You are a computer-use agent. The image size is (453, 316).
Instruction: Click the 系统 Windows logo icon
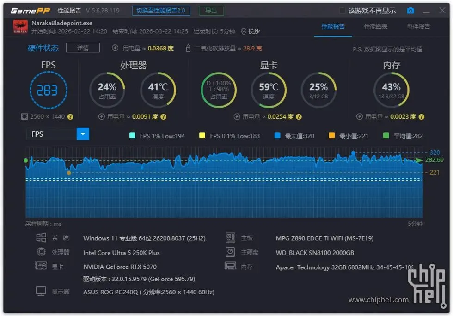pos(41,237)
